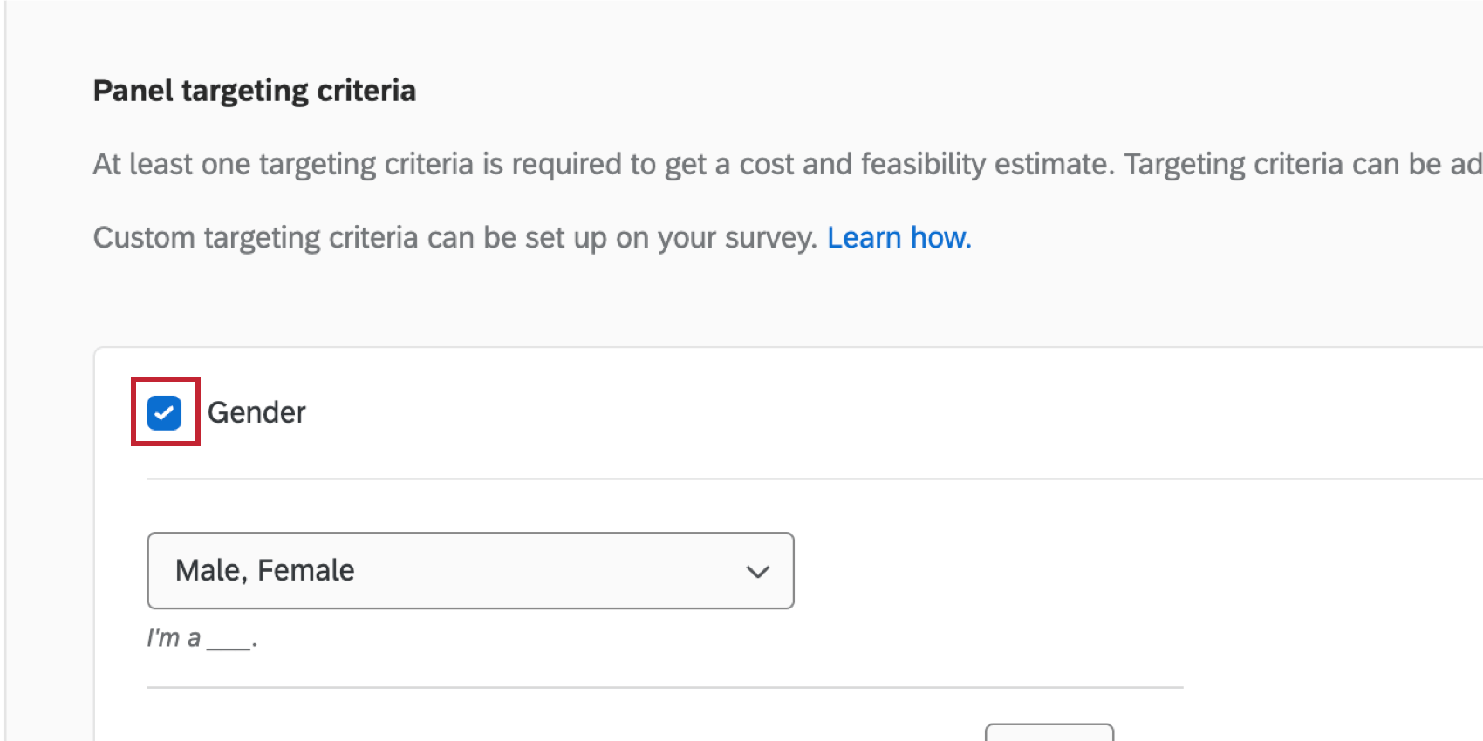
Task: Click inside the Male, Female selection field
Action: pos(393,571)
